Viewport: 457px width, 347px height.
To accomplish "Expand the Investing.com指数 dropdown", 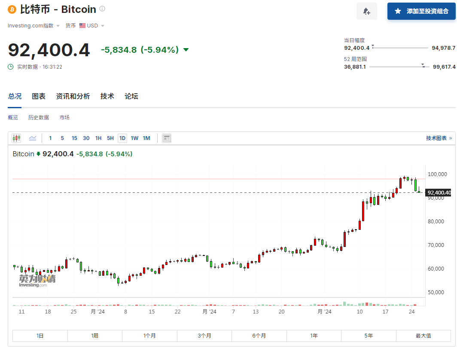I will 34,26.
